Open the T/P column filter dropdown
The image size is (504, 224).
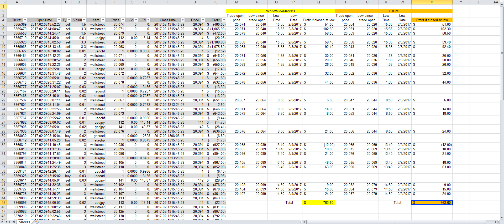pos(148,20)
